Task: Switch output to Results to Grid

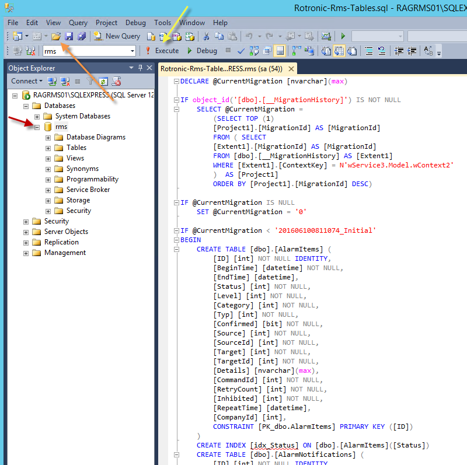Action: tap(339, 51)
